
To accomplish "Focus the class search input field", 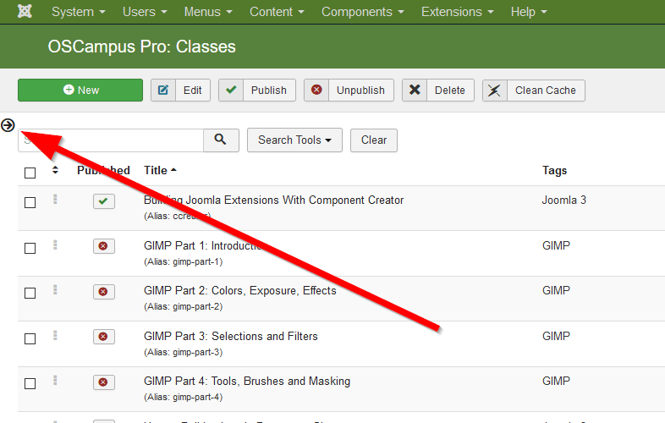I will (x=111, y=140).
